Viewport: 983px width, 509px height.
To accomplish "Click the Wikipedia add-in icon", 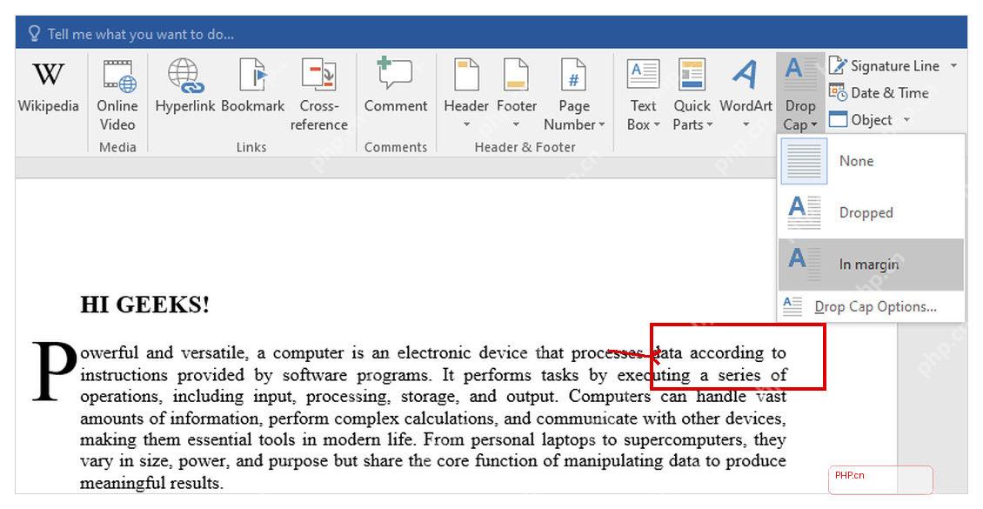I will point(48,86).
